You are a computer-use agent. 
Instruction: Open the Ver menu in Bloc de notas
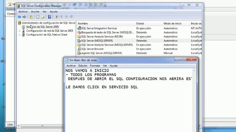pos(105,66)
